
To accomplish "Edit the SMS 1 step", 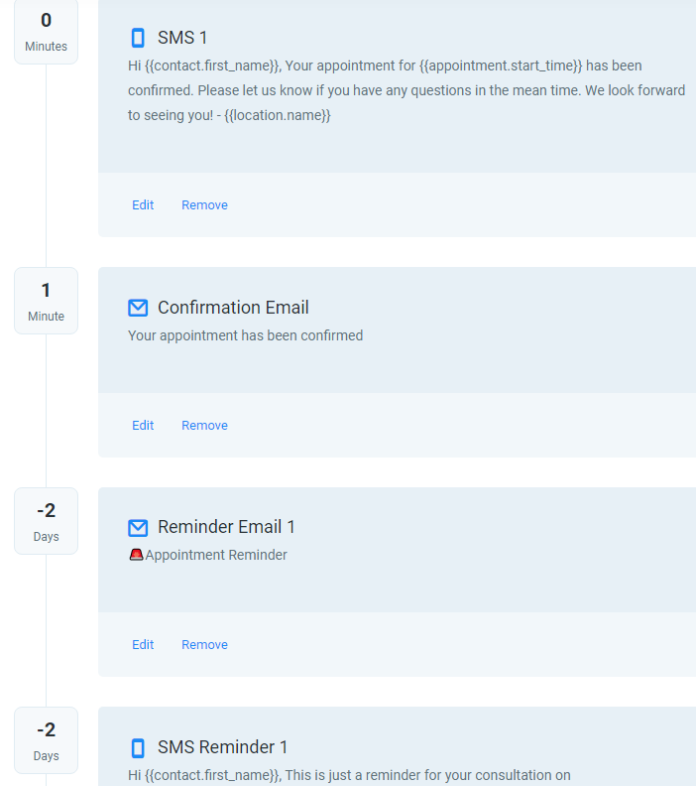I will pyautogui.click(x=143, y=205).
